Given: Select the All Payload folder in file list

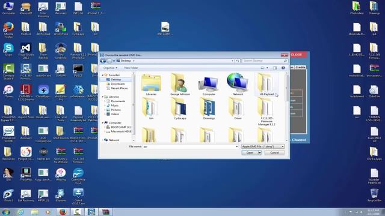Looking at the screenshot, I should (x=266, y=85).
